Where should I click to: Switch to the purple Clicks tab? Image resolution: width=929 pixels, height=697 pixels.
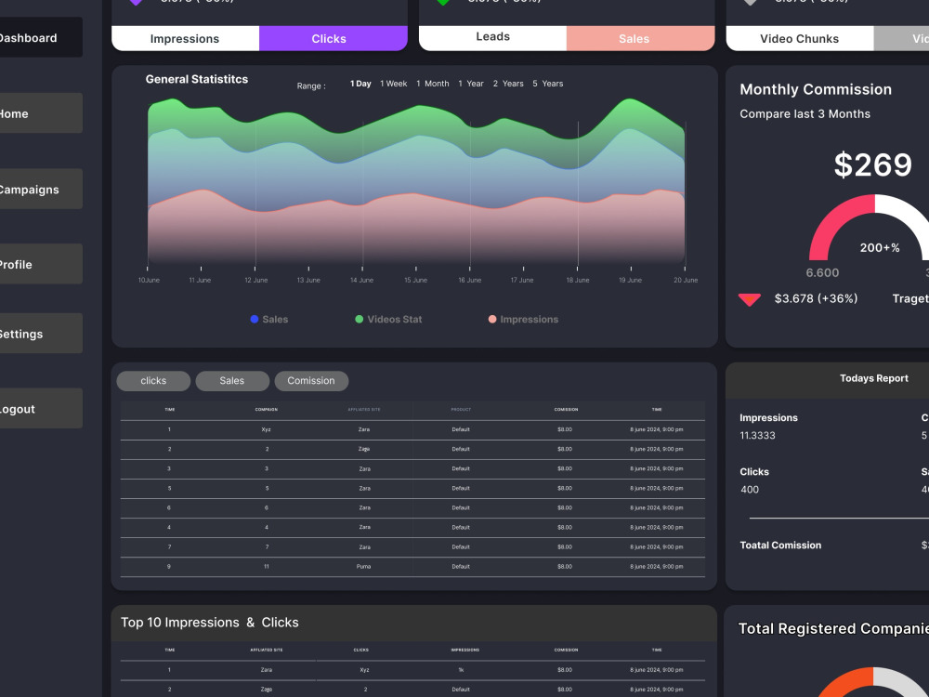point(333,38)
